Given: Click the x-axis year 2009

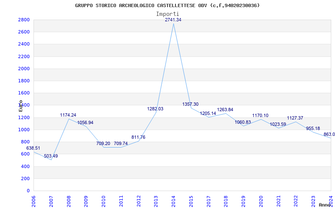Looking at the screenshot, I should pyautogui.click(x=86, y=201).
